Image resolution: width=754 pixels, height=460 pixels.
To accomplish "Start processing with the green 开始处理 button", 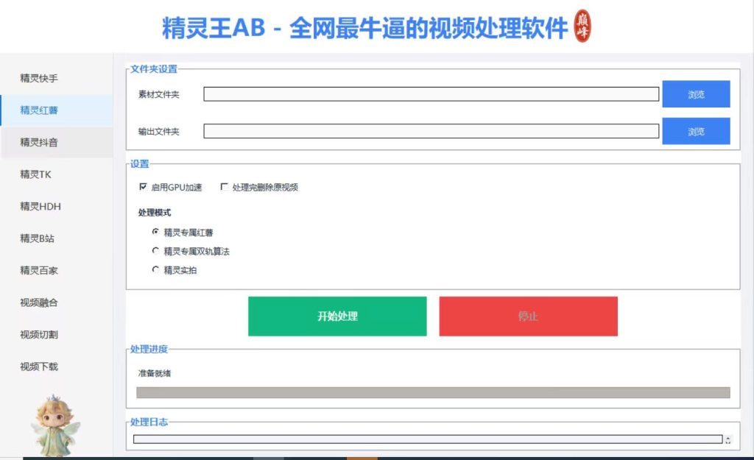I will click(337, 316).
